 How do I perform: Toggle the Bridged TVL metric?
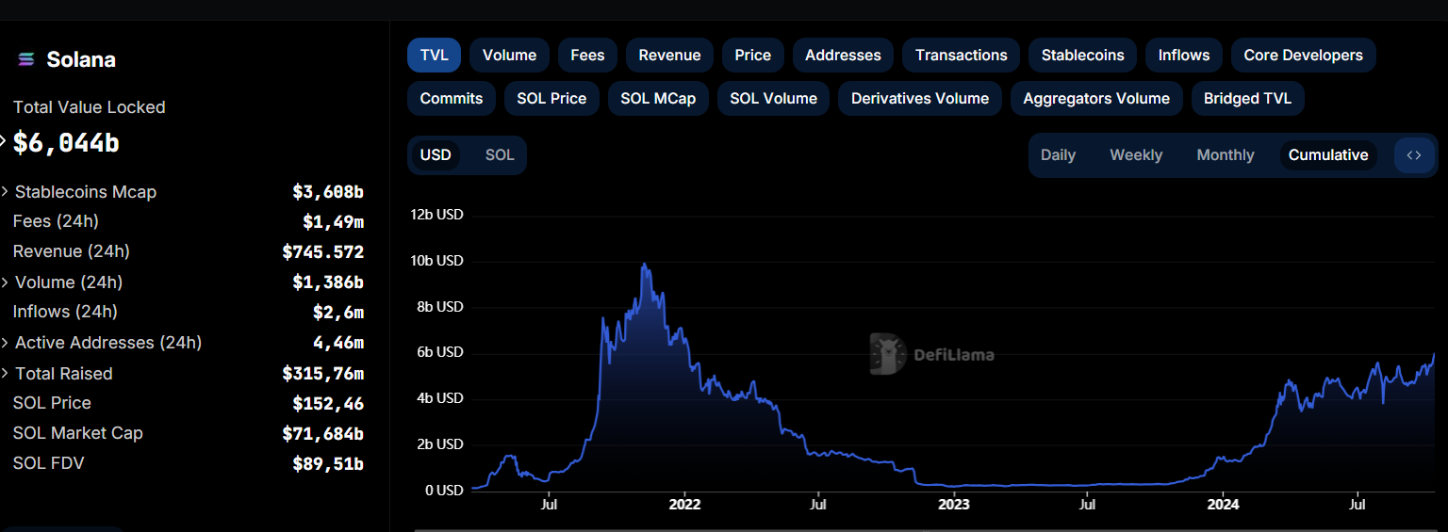[x=1247, y=99]
